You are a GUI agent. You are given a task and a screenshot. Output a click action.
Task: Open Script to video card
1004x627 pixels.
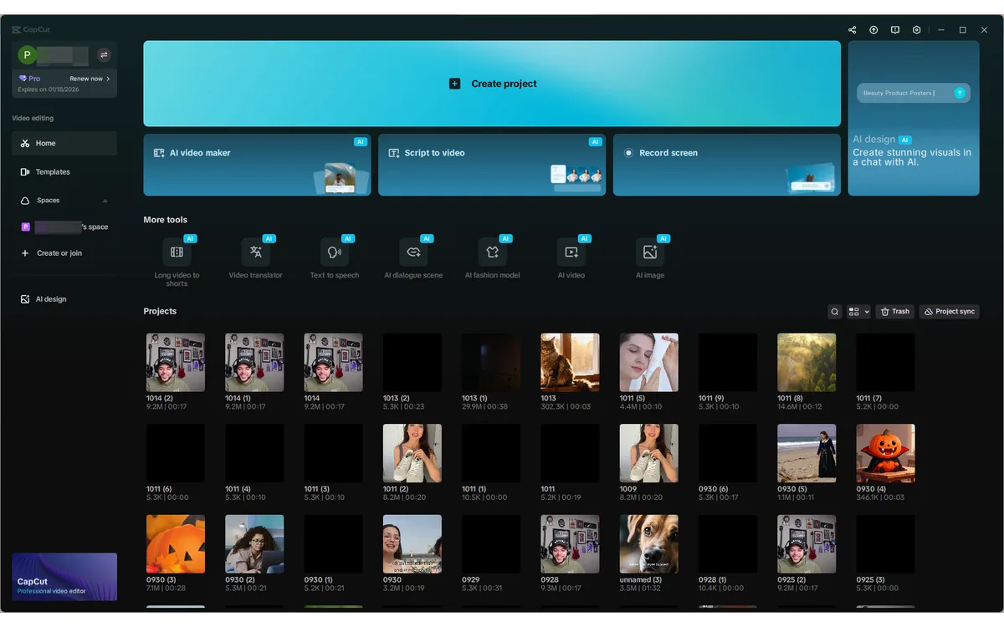tap(492, 165)
